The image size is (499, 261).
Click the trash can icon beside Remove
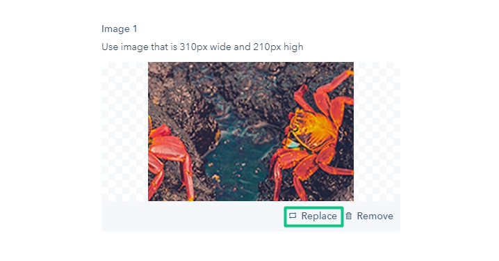pyautogui.click(x=349, y=216)
